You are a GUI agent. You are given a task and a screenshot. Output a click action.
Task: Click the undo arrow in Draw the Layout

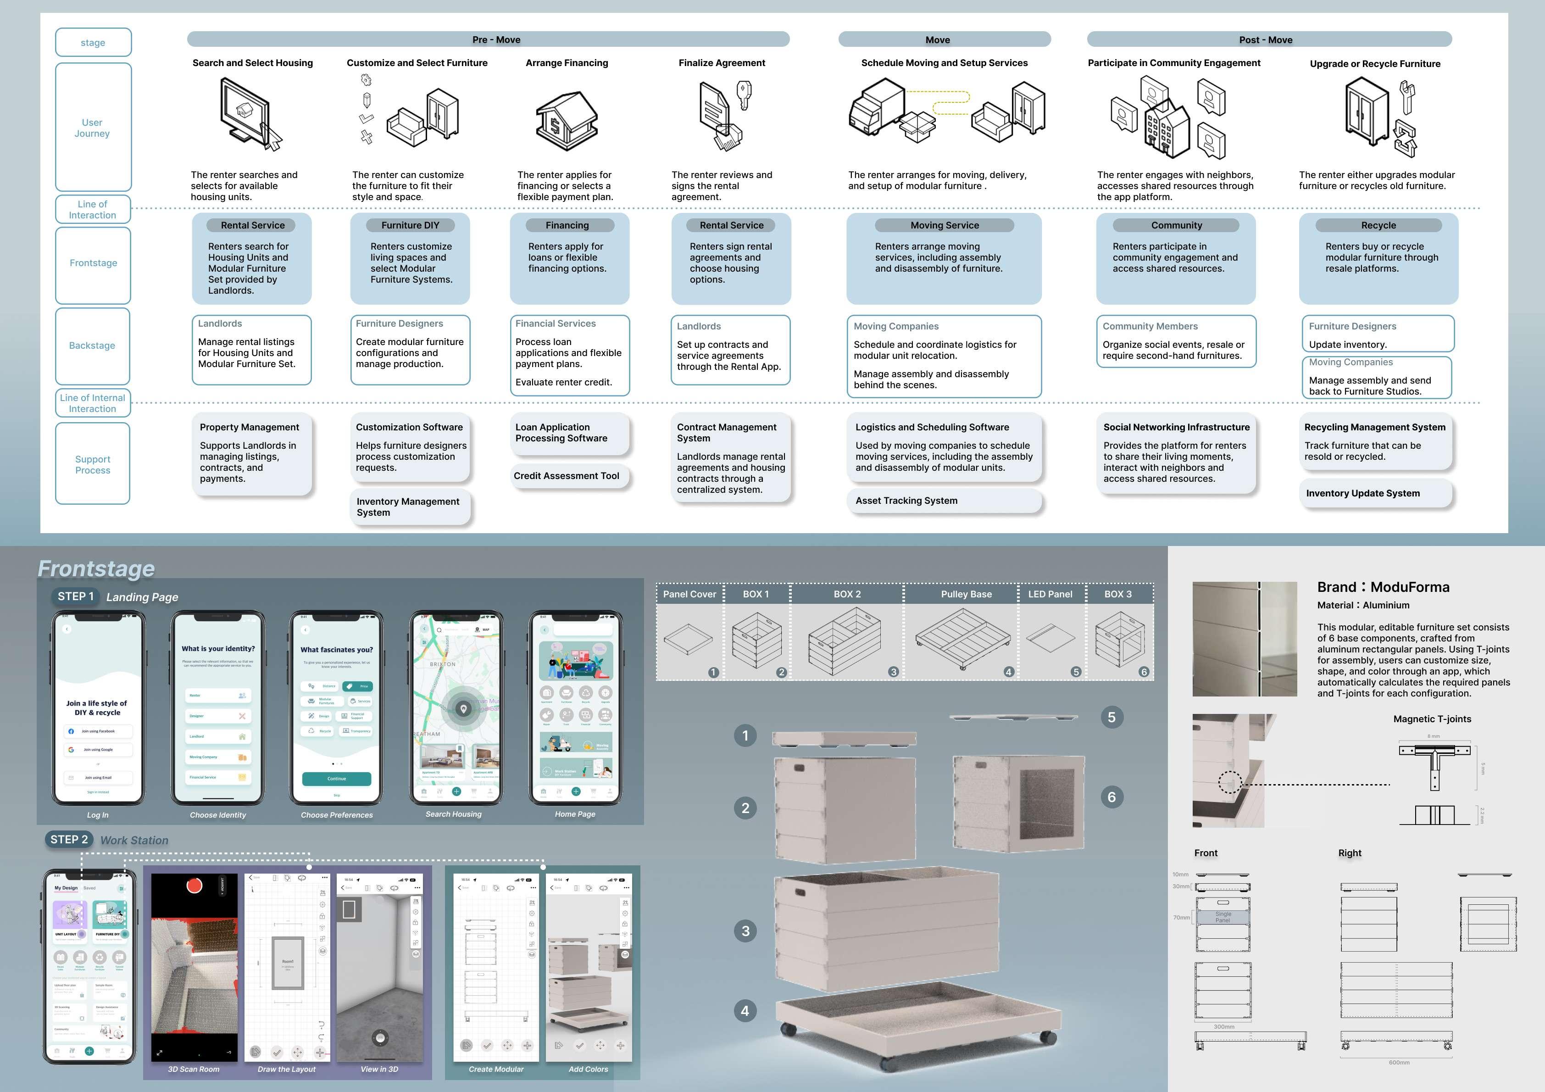coord(321,1024)
